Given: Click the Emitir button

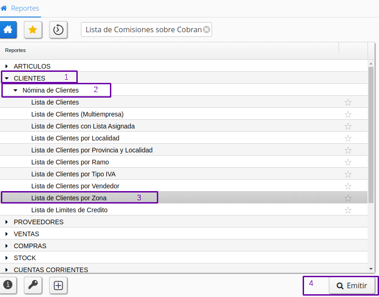Looking at the screenshot, I should (352, 285).
